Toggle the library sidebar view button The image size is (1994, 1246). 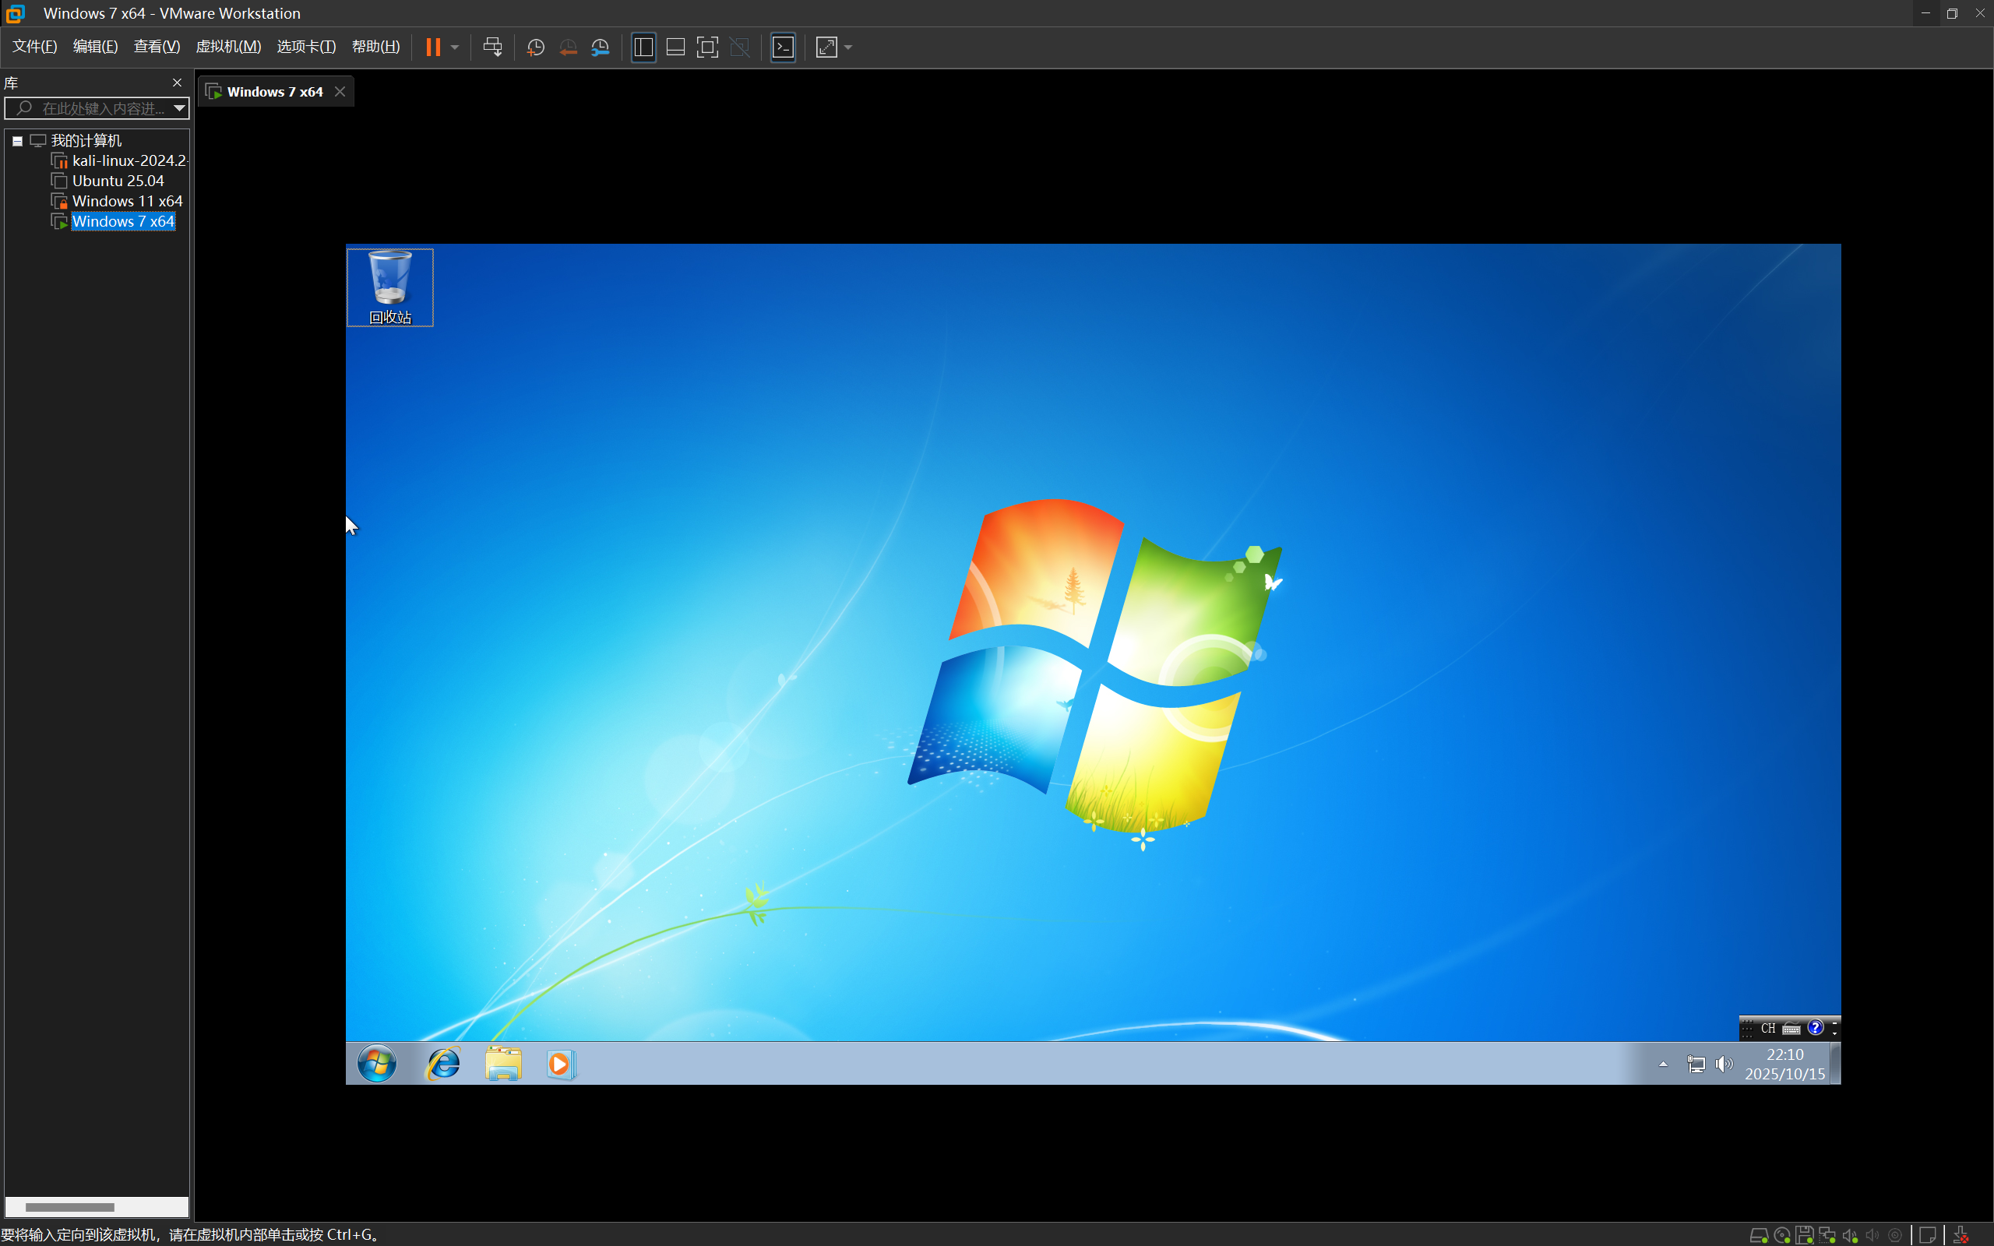pos(643,47)
